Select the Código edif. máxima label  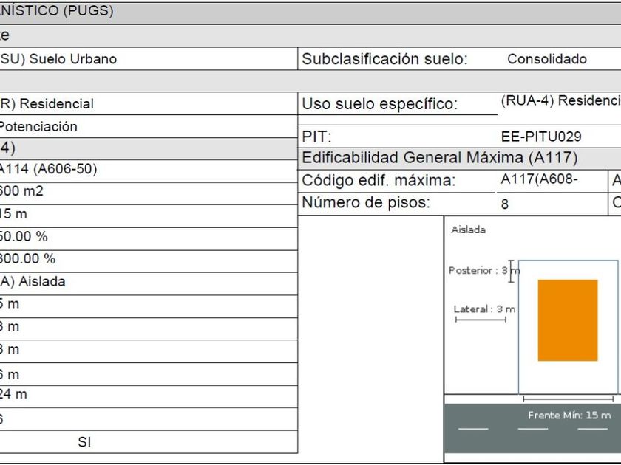pyautogui.click(x=379, y=181)
